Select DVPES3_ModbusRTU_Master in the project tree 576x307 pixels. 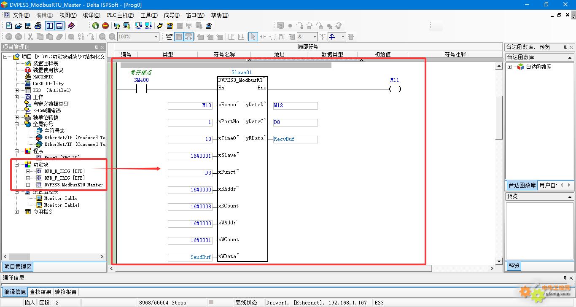pos(73,185)
